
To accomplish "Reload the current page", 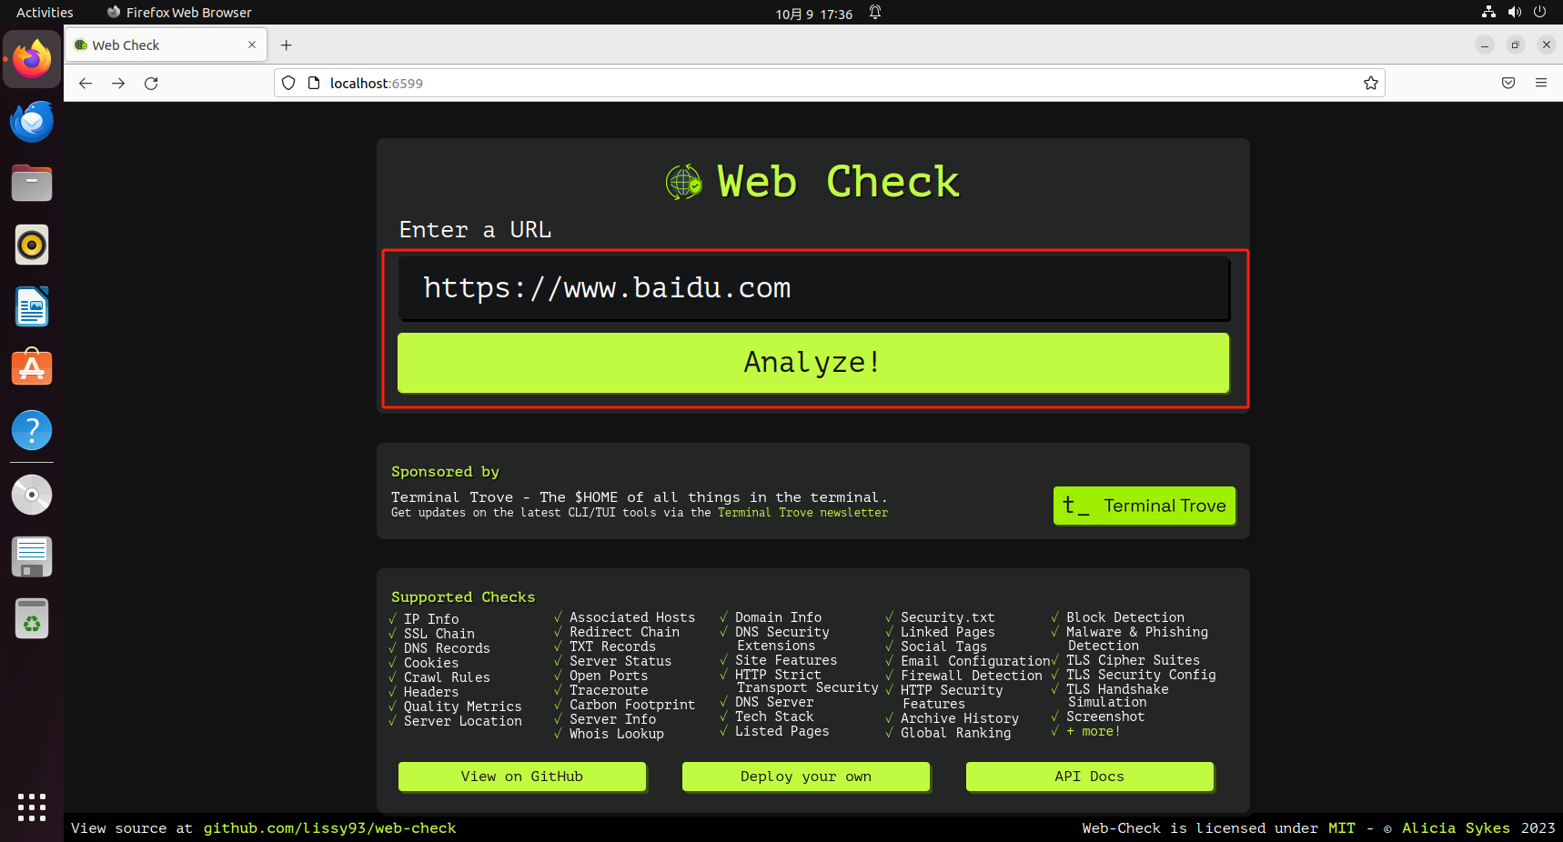I will 151,83.
